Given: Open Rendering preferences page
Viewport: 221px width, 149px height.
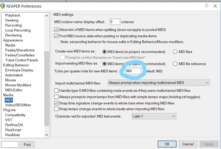Looking at the screenshot, I should coord(13,35).
